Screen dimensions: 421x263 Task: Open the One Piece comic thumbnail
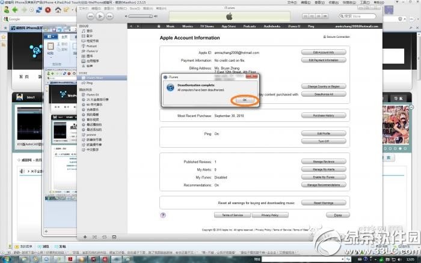(396, 125)
